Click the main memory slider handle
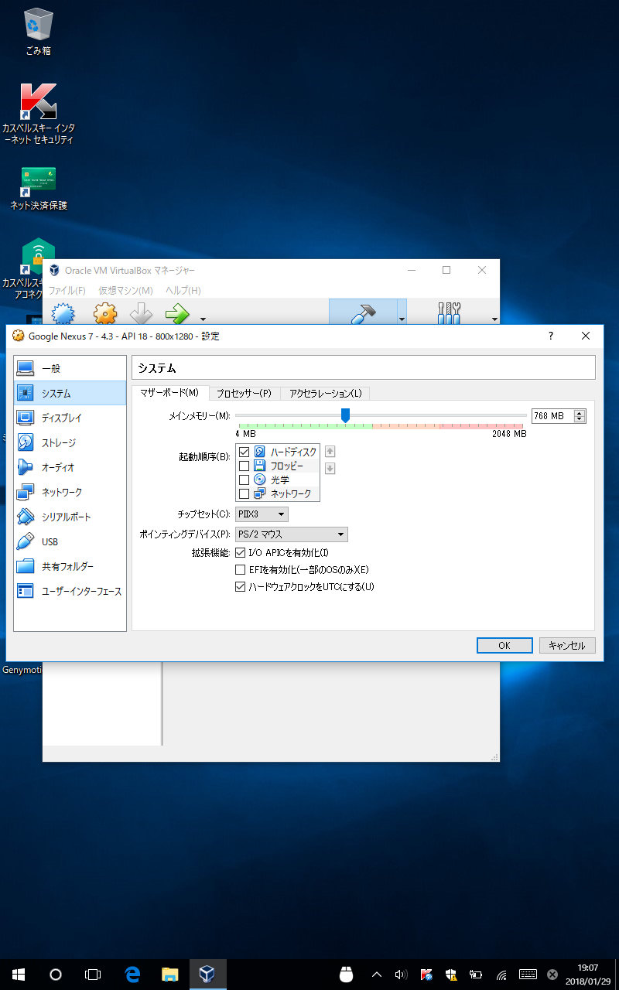 pos(345,415)
